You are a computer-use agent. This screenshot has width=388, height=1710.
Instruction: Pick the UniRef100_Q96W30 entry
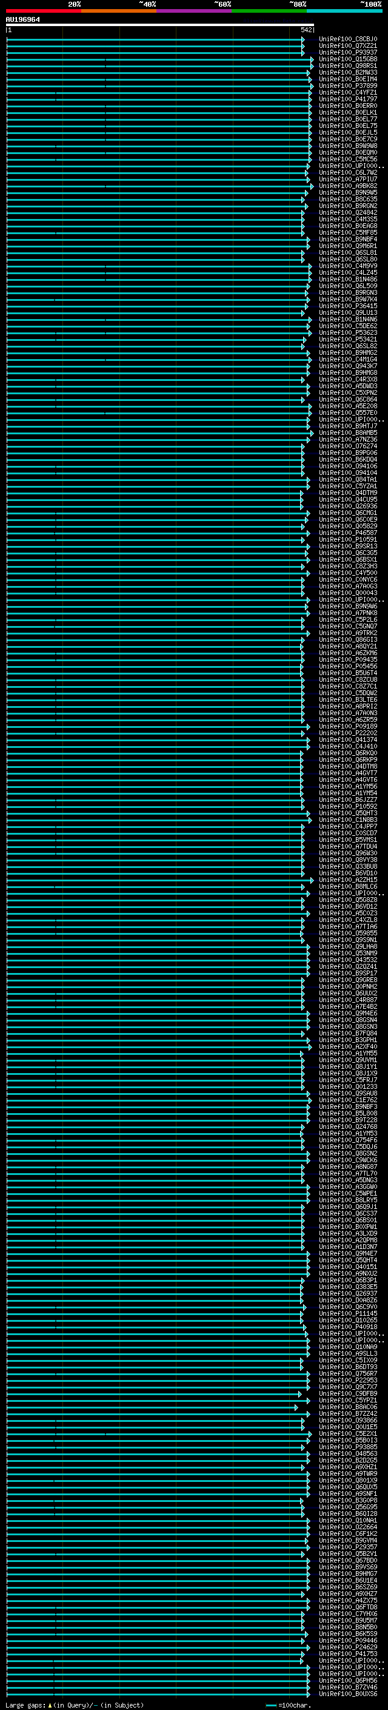348,853
